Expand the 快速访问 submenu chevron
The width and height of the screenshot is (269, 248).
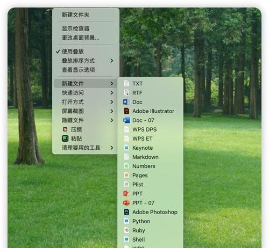click(x=112, y=93)
